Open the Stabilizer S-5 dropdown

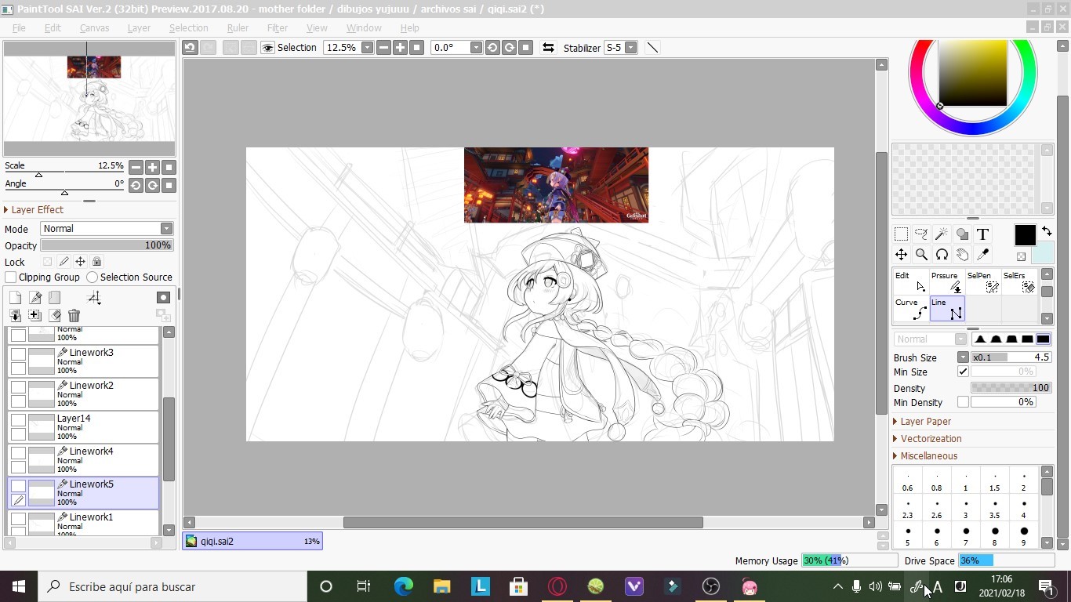pyautogui.click(x=630, y=48)
